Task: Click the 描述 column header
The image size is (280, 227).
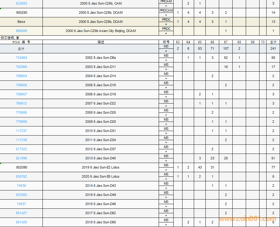Action: (101, 42)
